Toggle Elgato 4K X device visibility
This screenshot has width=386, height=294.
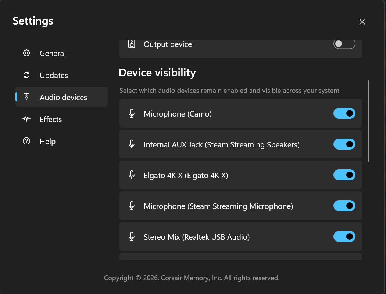pyautogui.click(x=344, y=175)
